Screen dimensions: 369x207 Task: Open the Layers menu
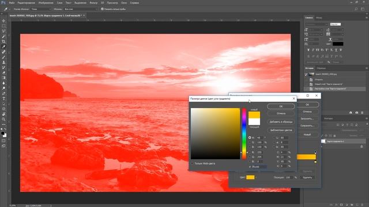tap(59, 3)
